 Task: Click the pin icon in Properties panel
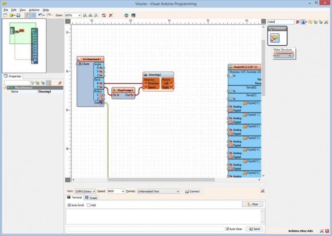60,83
